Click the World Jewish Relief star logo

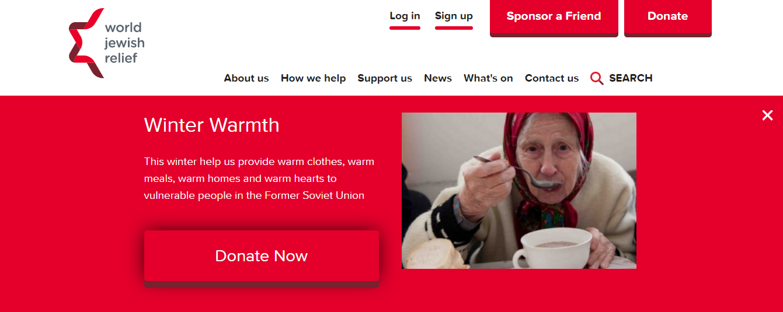click(x=86, y=43)
